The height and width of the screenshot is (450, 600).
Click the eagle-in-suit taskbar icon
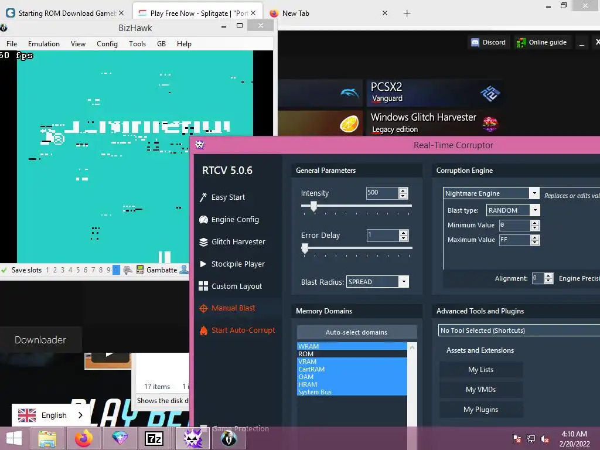229,438
